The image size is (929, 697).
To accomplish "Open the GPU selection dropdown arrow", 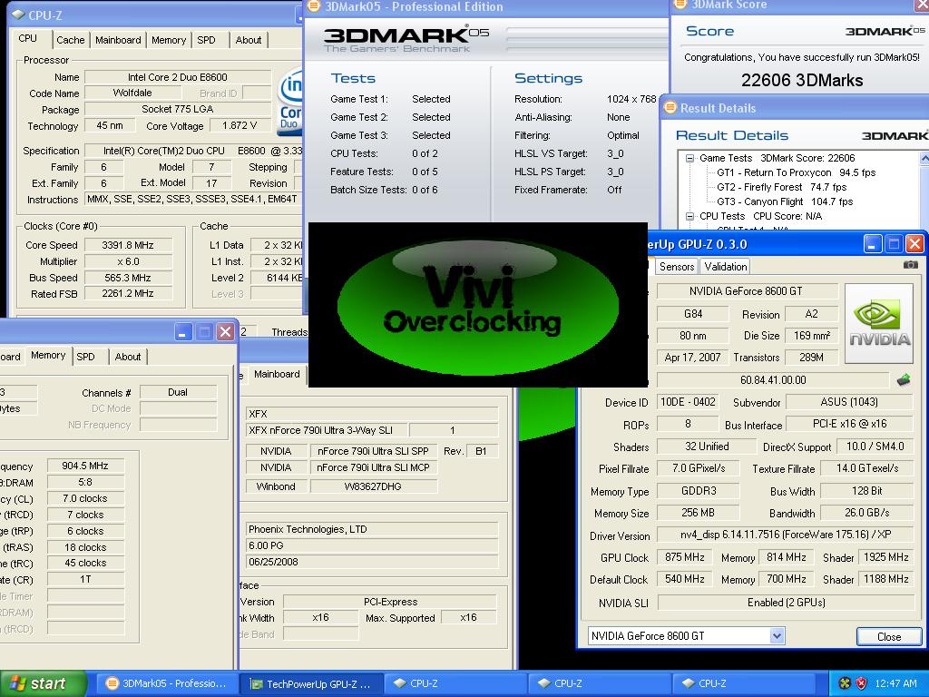I will [x=777, y=636].
